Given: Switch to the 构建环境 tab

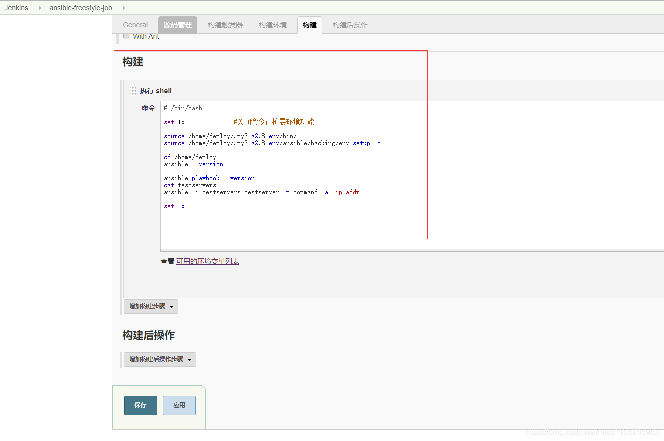Looking at the screenshot, I should [273, 25].
